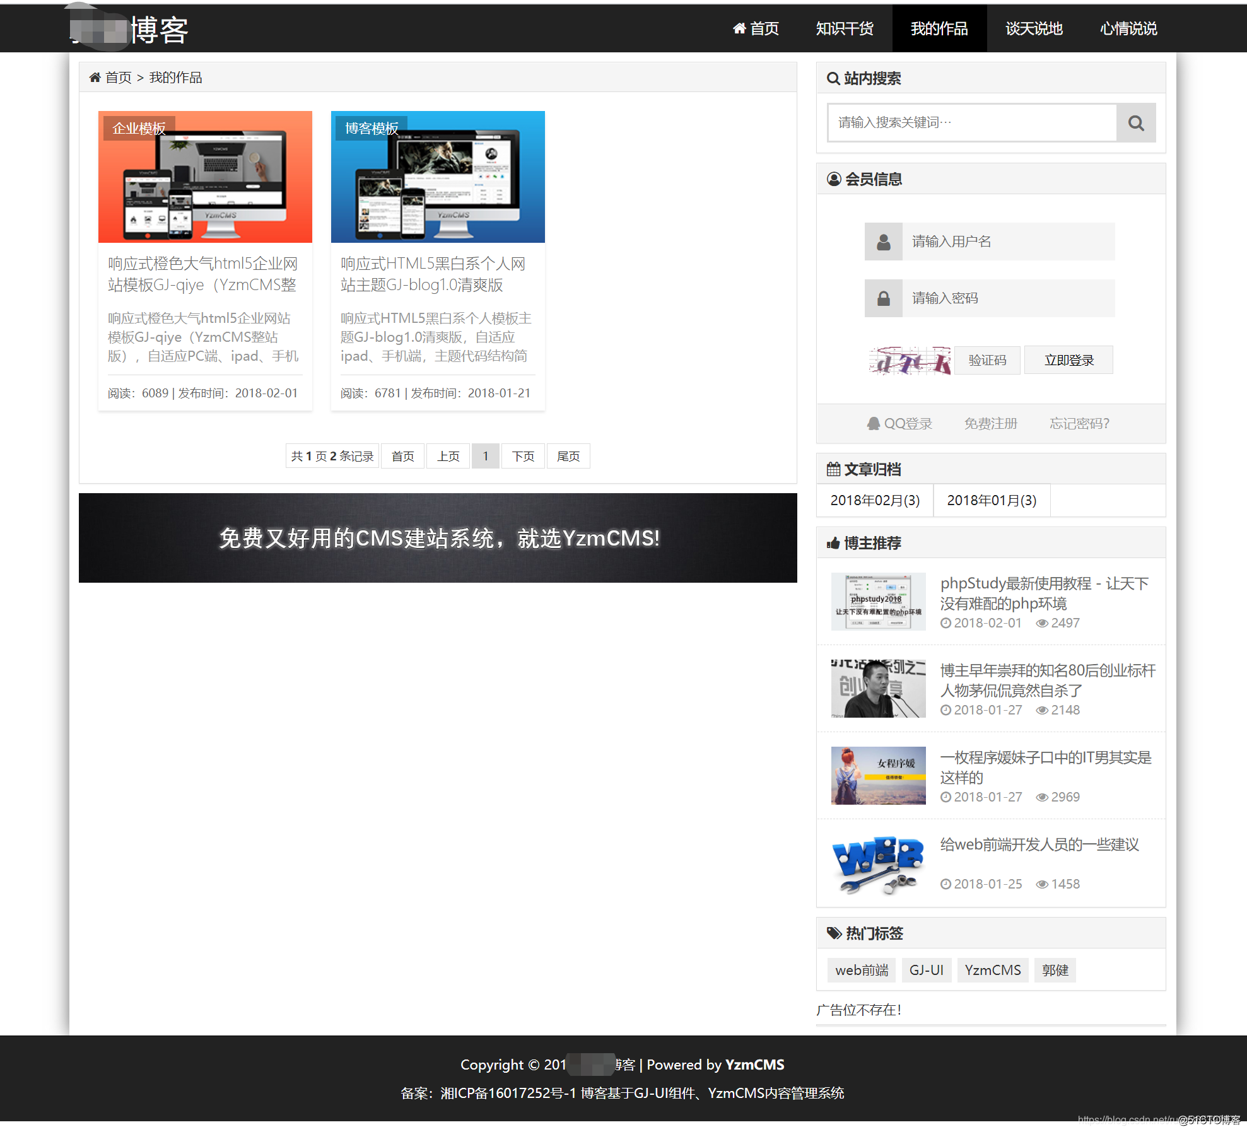Click the YzmCMS hot tag
Screen dimensions: 1247x1132
tap(992, 971)
